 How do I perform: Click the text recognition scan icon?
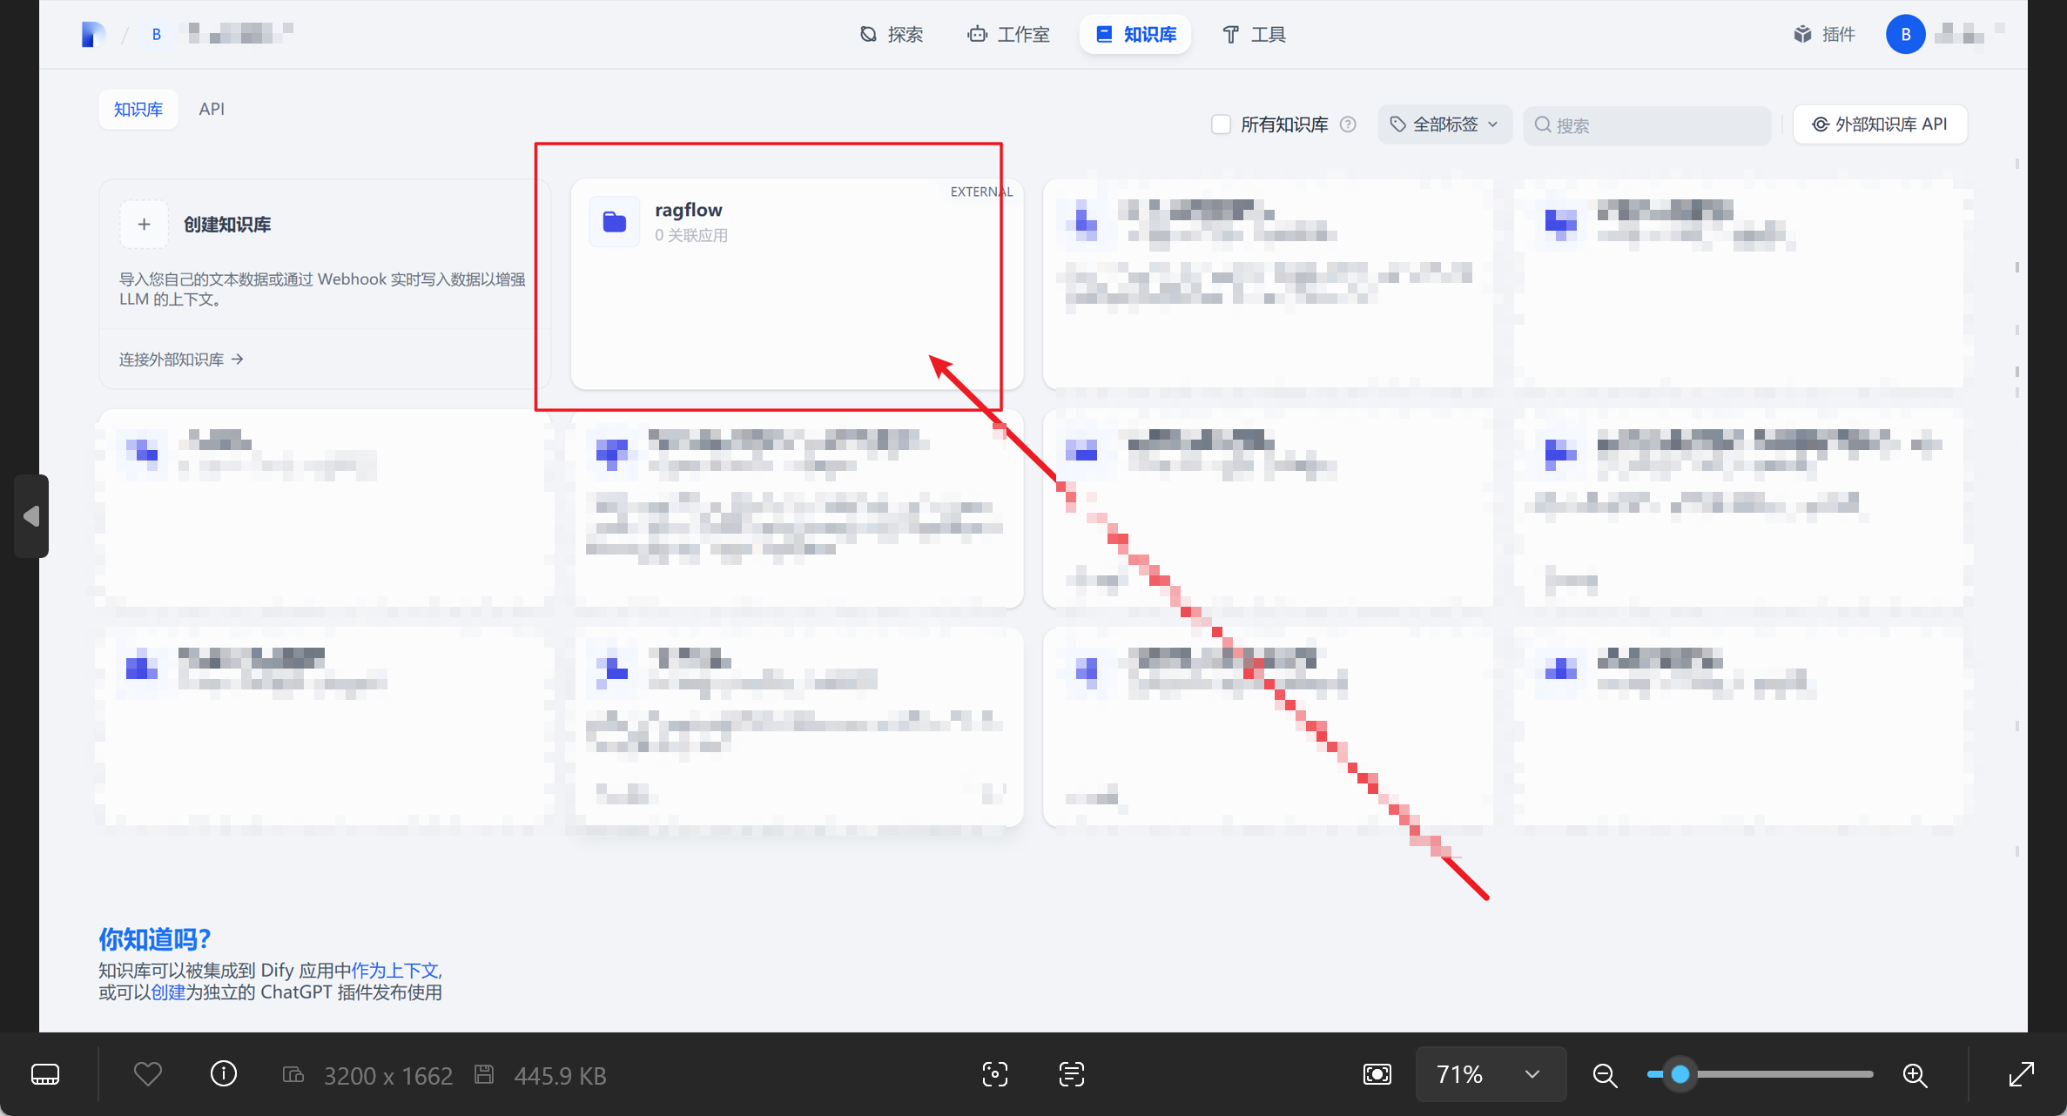point(1072,1074)
